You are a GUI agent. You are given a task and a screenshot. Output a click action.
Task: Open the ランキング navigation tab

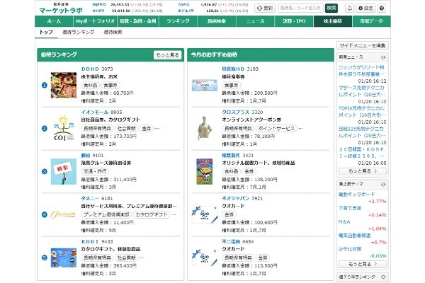coord(178,21)
